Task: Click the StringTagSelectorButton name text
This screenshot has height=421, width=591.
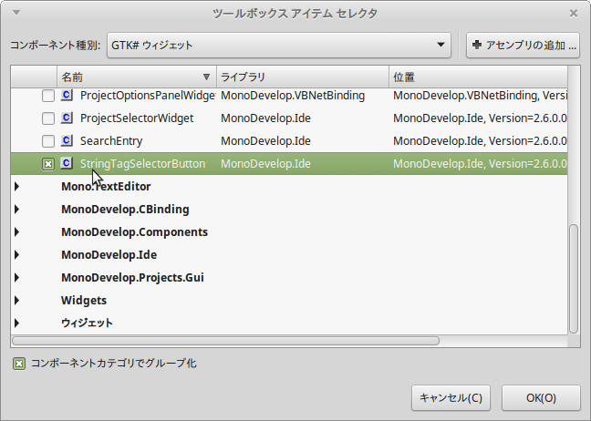Action: 143,164
